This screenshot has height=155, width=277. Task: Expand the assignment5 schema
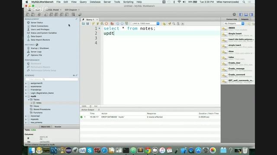coord(26,83)
